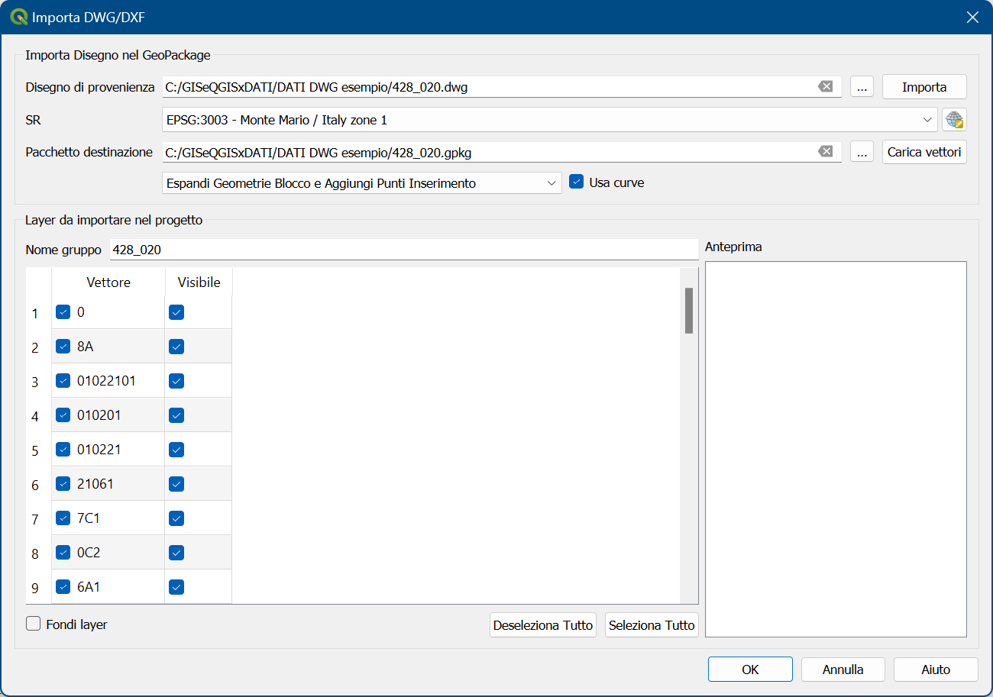The height and width of the screenshot is (697, 993).
Task: Uncheck Vettore checkbox for layer 01022101
Action: pos(63,381)
